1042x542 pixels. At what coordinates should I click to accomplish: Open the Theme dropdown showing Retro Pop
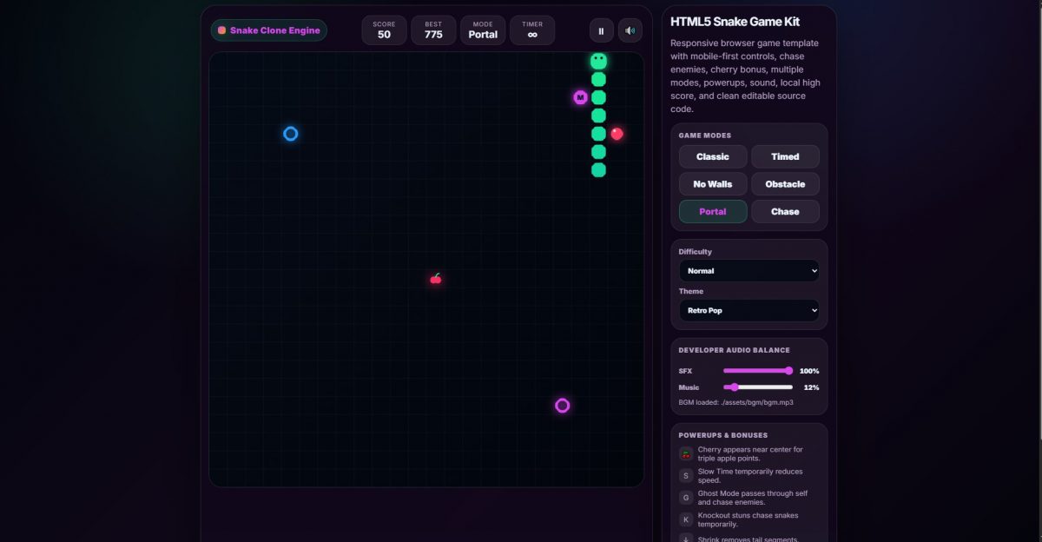749,310
